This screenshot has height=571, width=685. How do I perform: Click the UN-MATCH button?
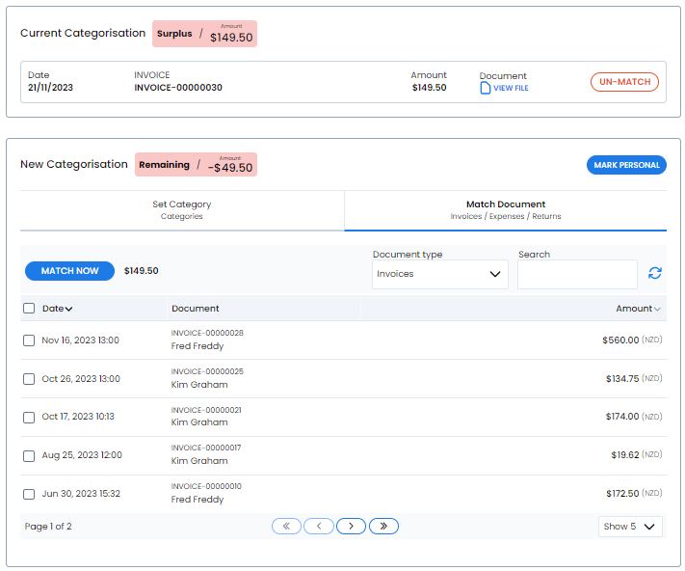click(x=624, y=82)
